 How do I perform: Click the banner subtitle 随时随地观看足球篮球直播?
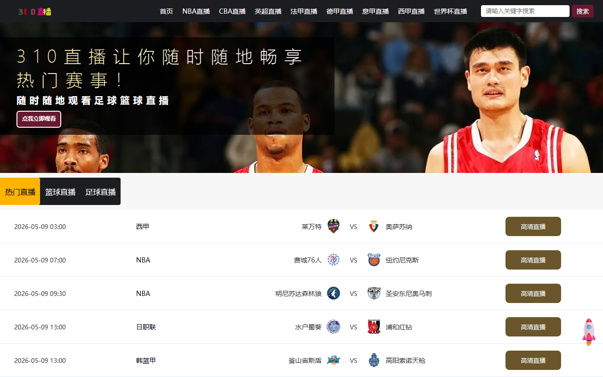[x=93, y=100]
